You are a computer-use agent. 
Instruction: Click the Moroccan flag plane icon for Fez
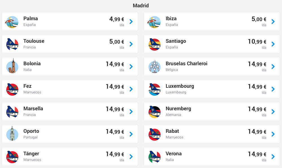12,89
